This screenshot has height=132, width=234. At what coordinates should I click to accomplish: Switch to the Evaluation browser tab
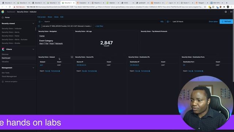click(x=83, y=3)
